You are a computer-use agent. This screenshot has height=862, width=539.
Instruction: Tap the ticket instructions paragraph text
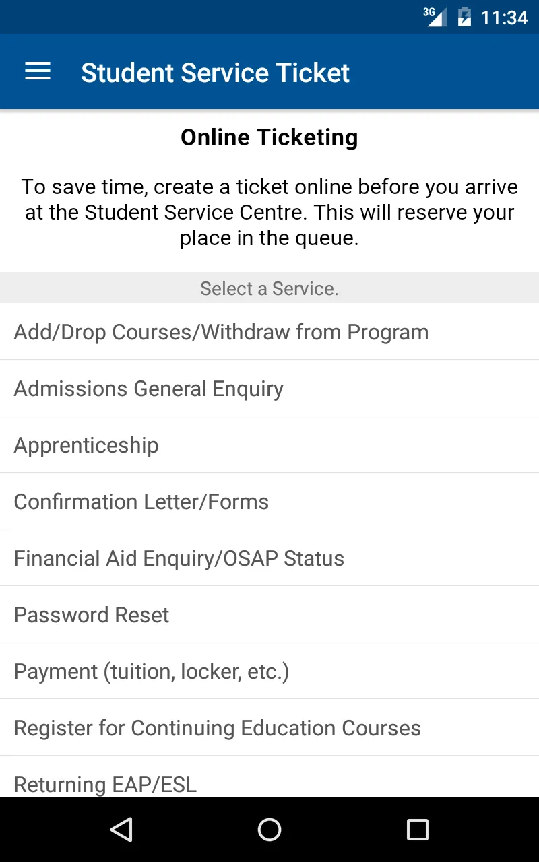269,213
